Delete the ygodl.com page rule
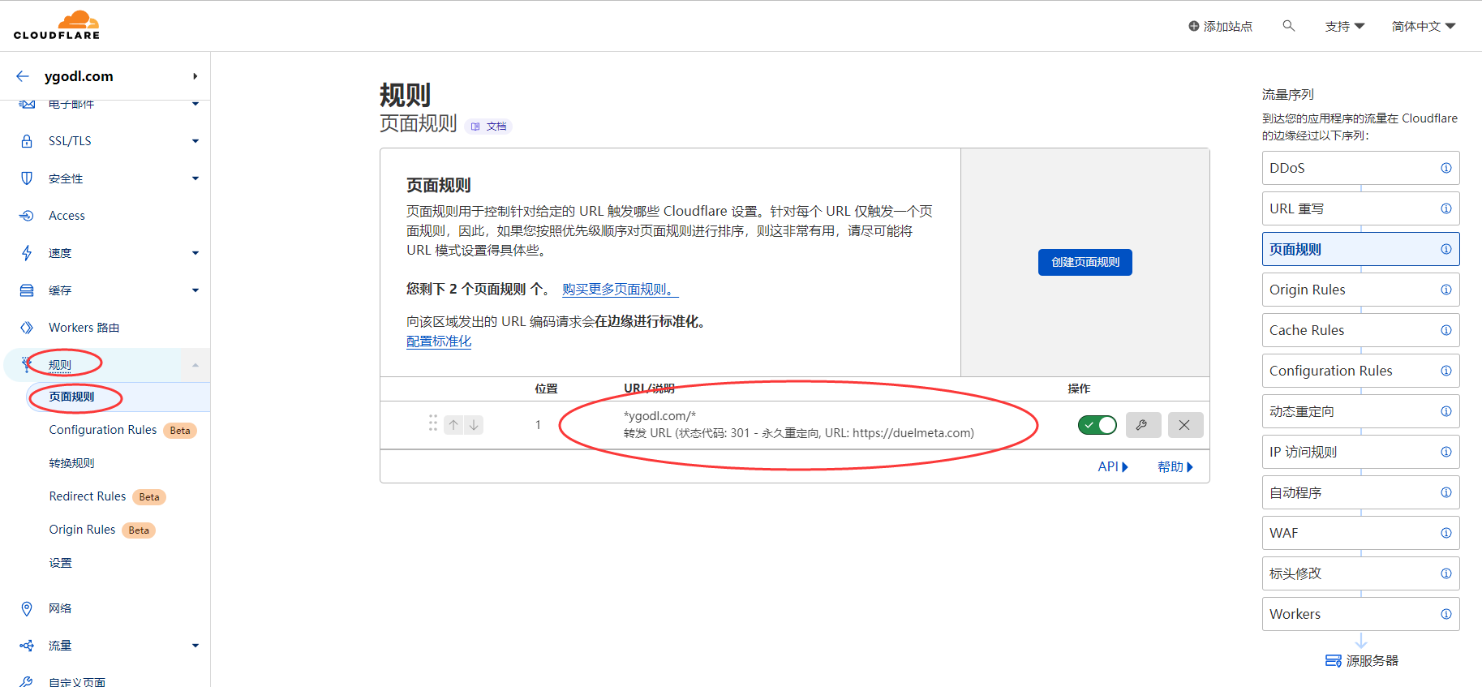Image resolution: width=1482 pixels, height=687 pixels. [1186, 425]
